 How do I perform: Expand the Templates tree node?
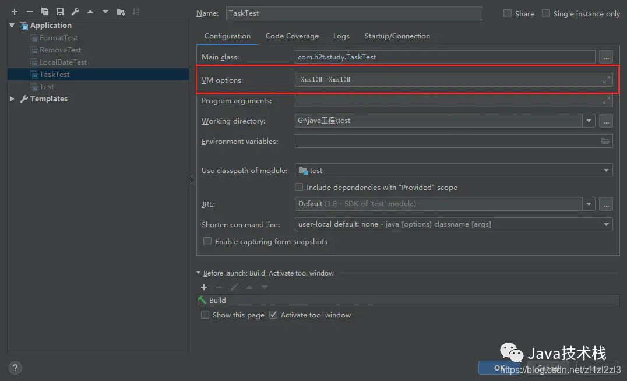coord(12,99)
